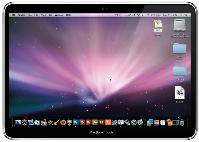
Task: Click the Spotlight search icon
Action: tap(186, 15)
